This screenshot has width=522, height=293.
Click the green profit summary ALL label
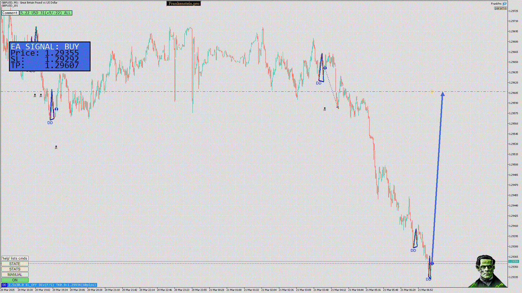tap(46, 13)
